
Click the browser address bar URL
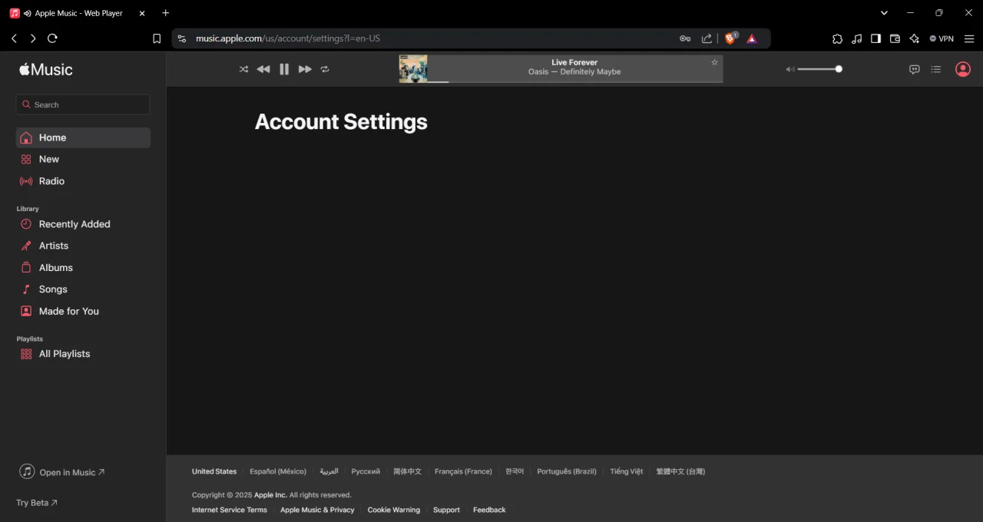[288, 38]
